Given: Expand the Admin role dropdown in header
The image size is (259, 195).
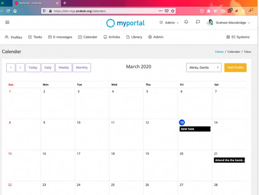Looking at the screenshot, I should coord(169,22).
